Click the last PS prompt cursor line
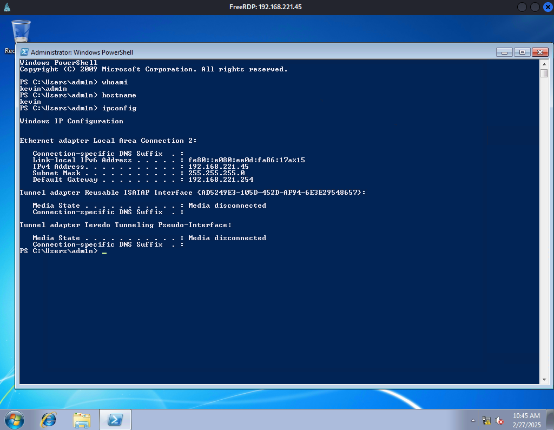This screenshot has height=430, width=554. pyautogui.click(x=63, y=251)
